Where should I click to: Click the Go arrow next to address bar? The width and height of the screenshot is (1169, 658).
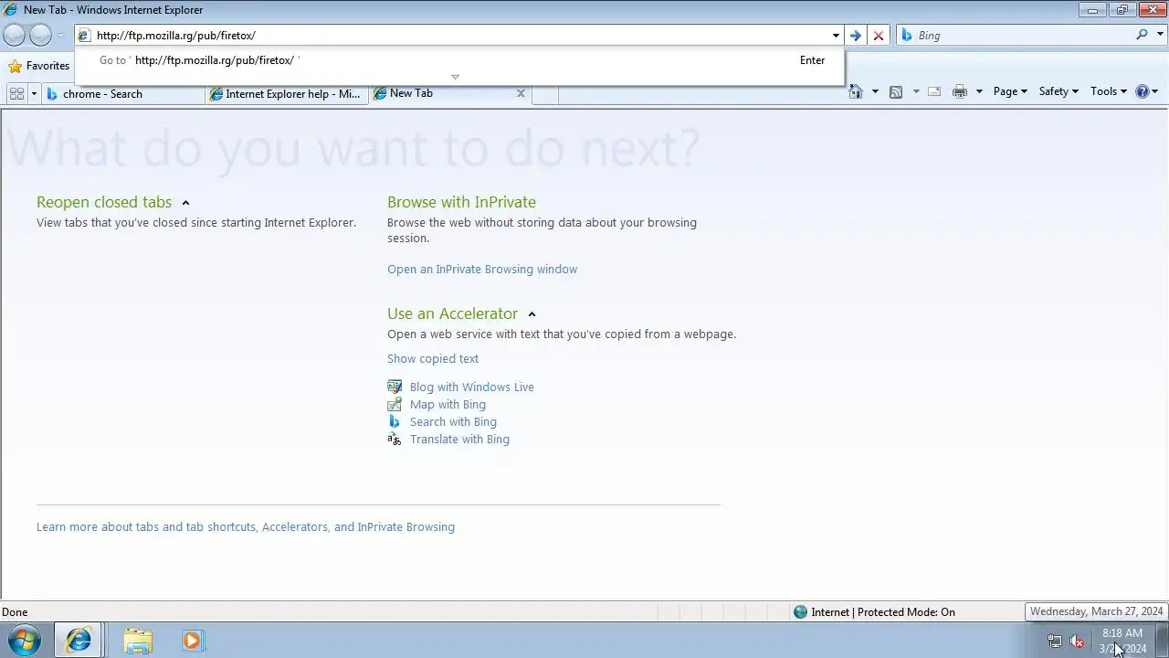(x=855, y=36)
